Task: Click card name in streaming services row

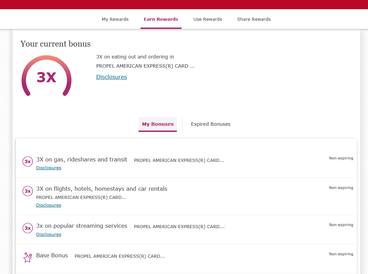Action: point(180,226)
